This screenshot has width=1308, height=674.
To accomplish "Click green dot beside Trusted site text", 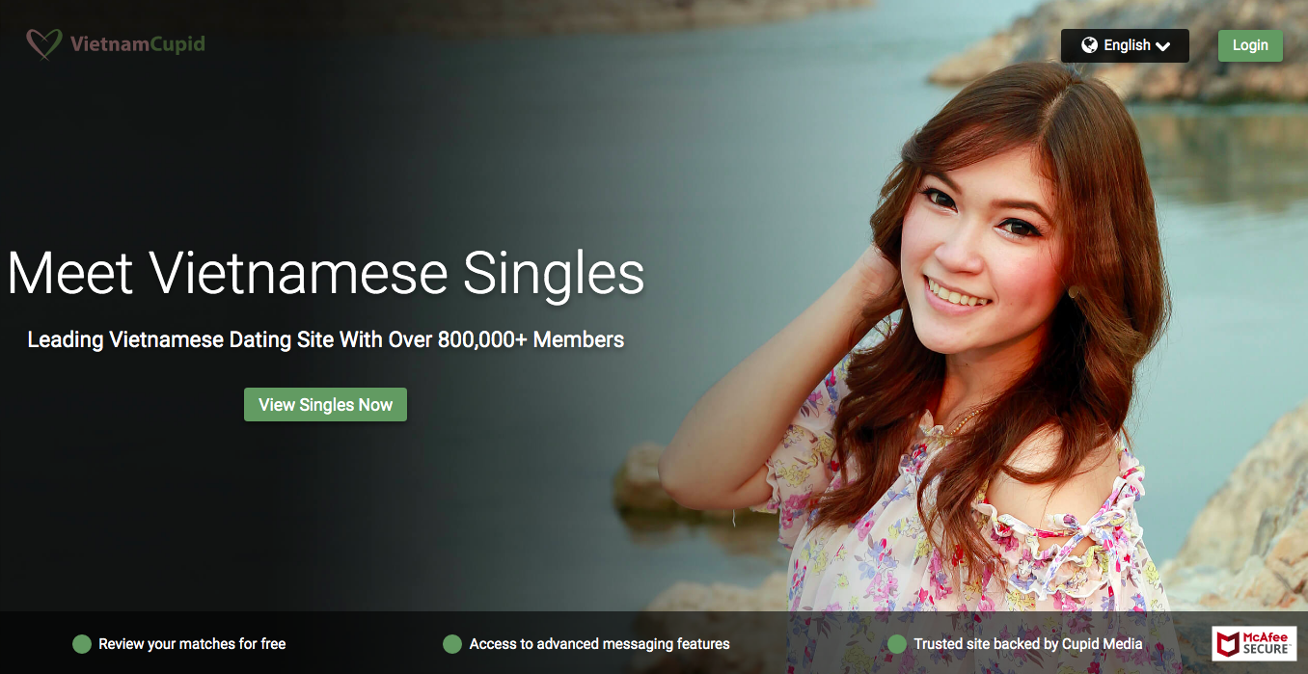I will (x=897, y=644).
